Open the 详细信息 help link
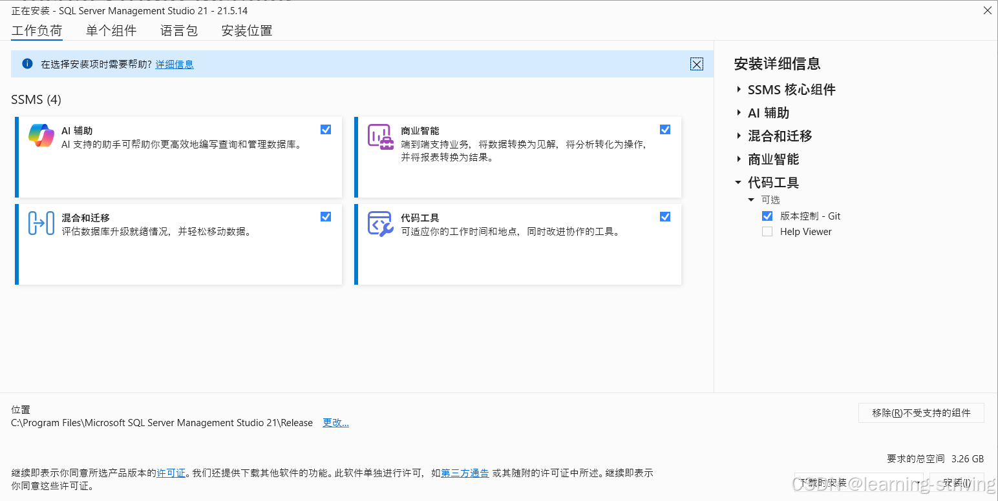This screenshot has width=998, height=501. (175, 64)
